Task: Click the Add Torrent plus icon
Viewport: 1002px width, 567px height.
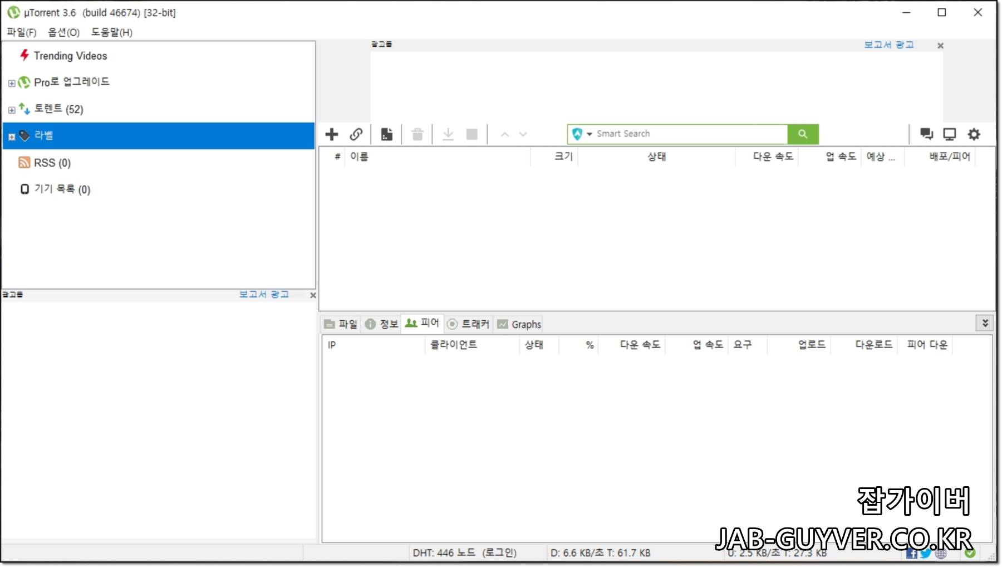Action: tap(332, 134)
